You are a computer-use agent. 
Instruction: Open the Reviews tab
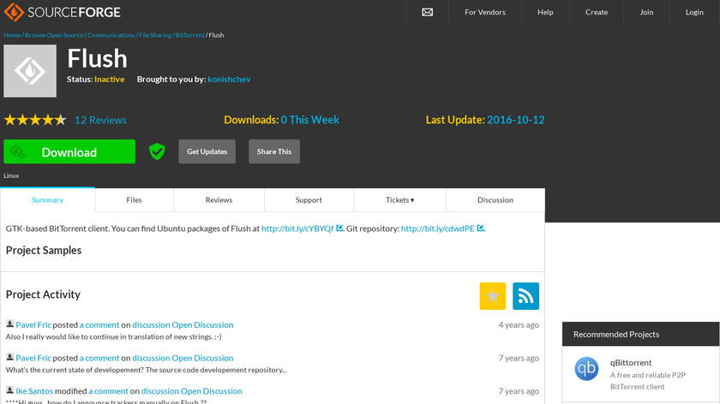click(219, 200)
